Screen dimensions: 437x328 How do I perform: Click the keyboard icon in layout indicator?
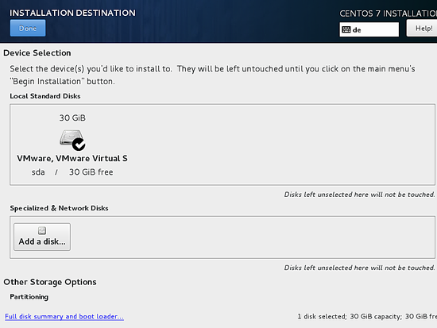(x=346, y=29)
